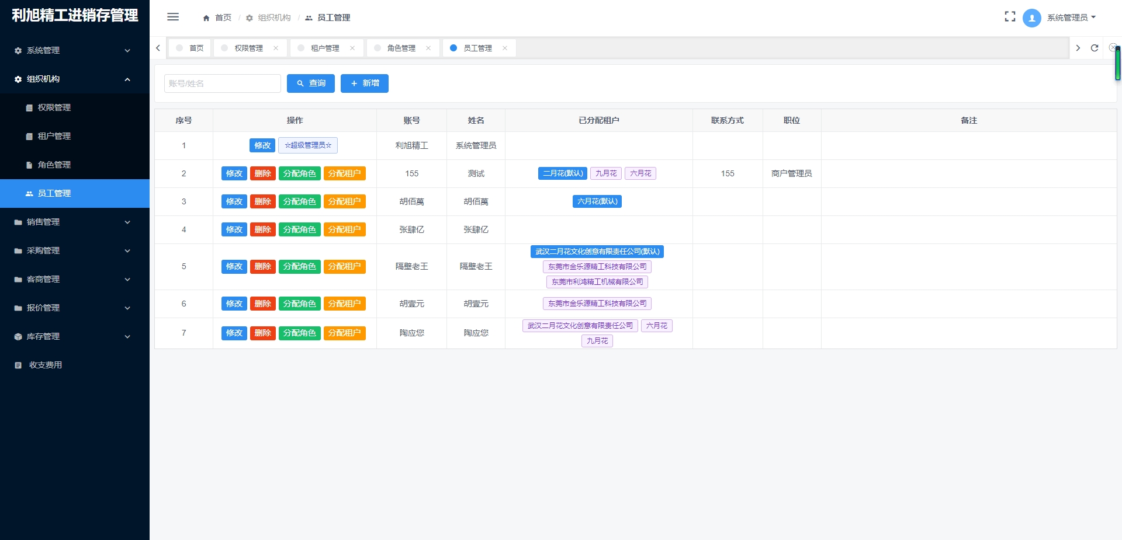The image size is (1122, 540).
Task: Click the folder icon beside 采购管理
Action: (x=18, y=251)
